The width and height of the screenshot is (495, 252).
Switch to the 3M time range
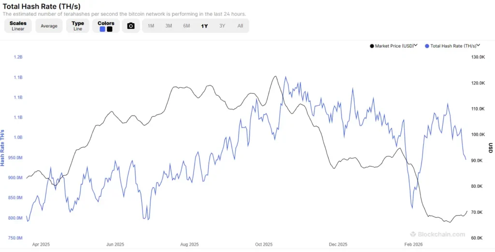169,26
